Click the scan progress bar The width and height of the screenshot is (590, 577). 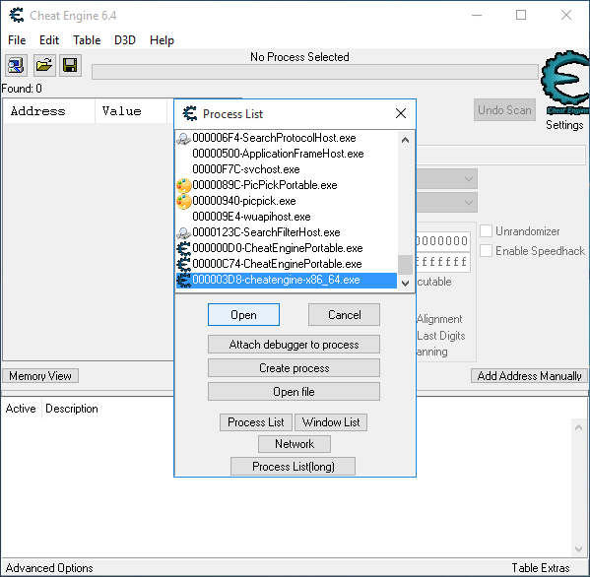point(315,72)
